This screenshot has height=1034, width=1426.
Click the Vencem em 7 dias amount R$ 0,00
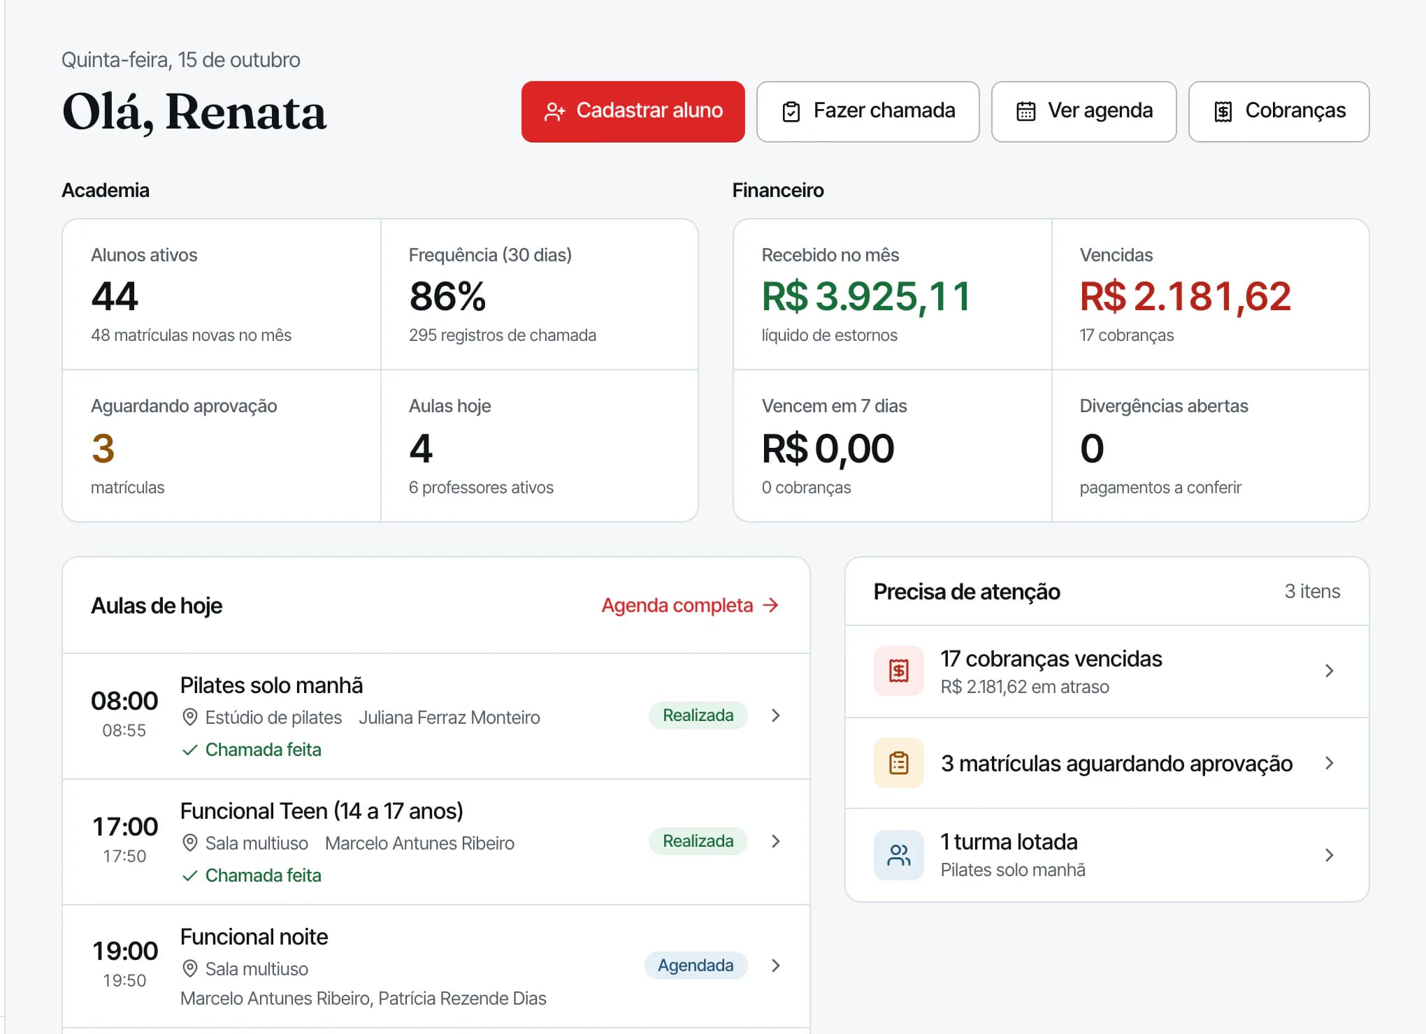tap(828, 449)
